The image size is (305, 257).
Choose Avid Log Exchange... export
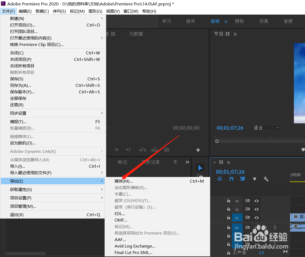(157, 246)
